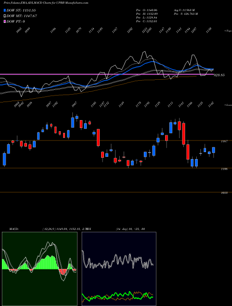Click the tall red candle near the second peak
The image size is (232, 306).
[184, 134]
